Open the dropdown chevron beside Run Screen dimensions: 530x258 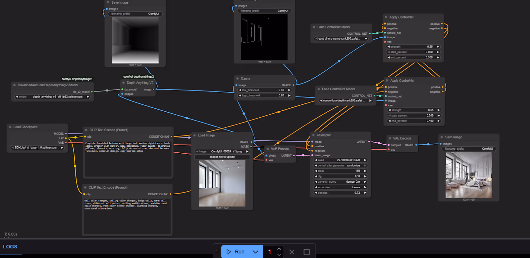point(256,252)
